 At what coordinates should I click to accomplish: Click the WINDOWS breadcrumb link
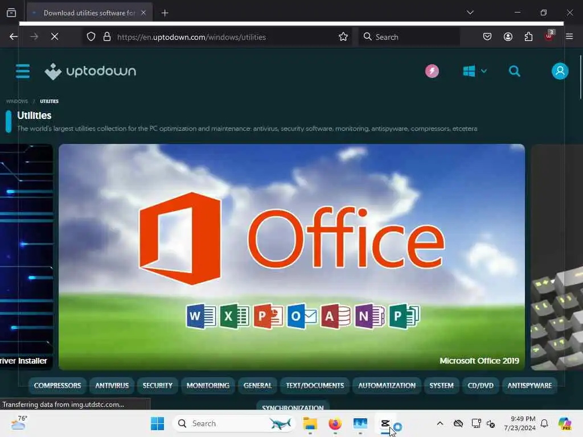(17, 101)
